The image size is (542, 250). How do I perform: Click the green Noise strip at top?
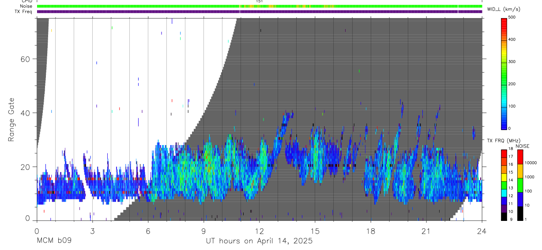pos(260,7)
